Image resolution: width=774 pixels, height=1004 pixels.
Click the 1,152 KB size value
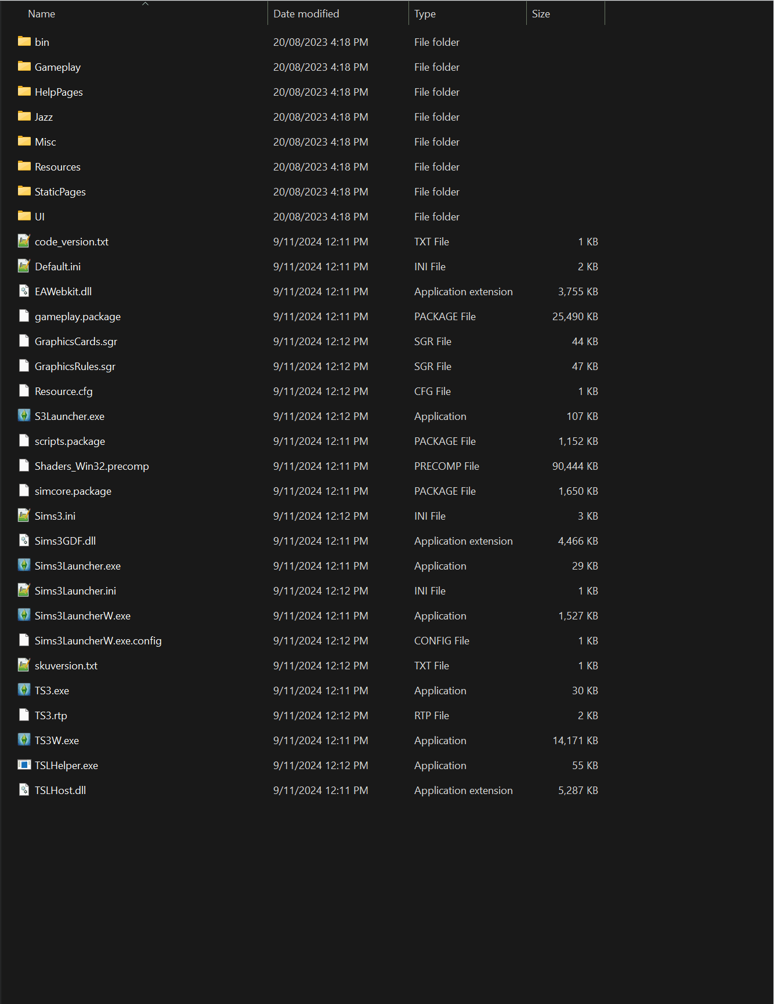point(578,441)
